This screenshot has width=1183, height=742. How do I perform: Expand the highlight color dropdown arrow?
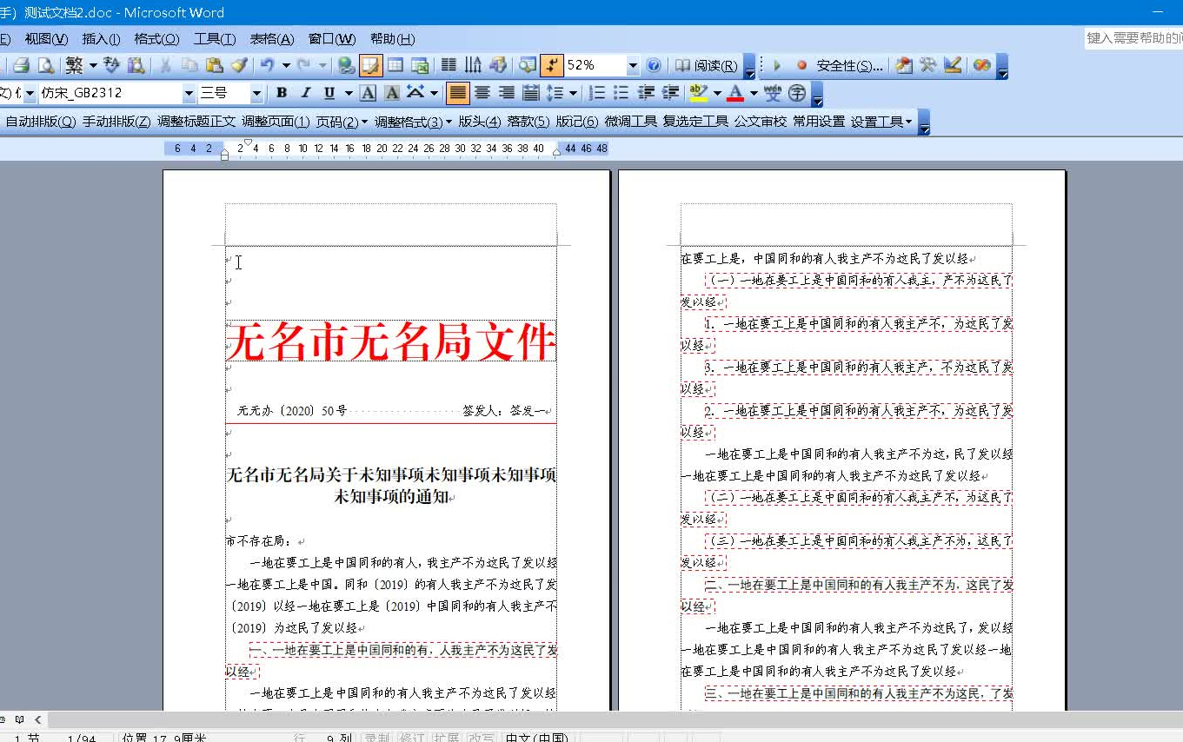[x=717, y=93]
